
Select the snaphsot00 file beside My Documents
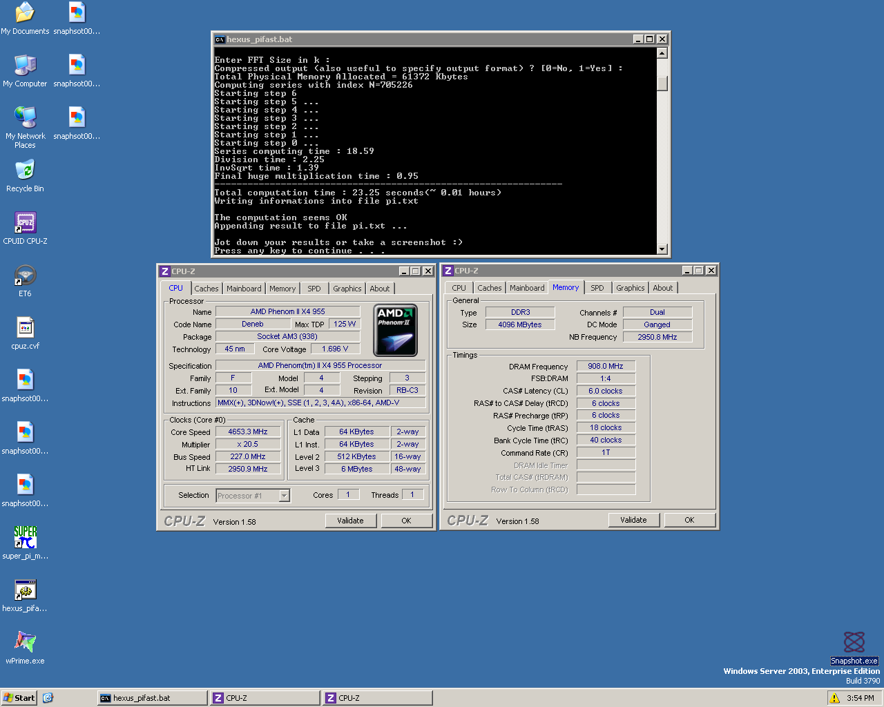pyautogui.click(x=77, y=18)
